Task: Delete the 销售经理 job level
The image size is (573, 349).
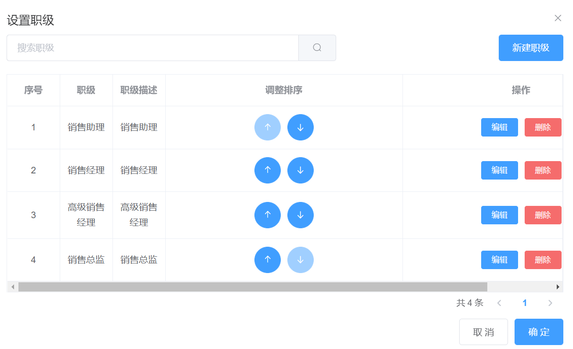Action: click(x=543, y=170)
